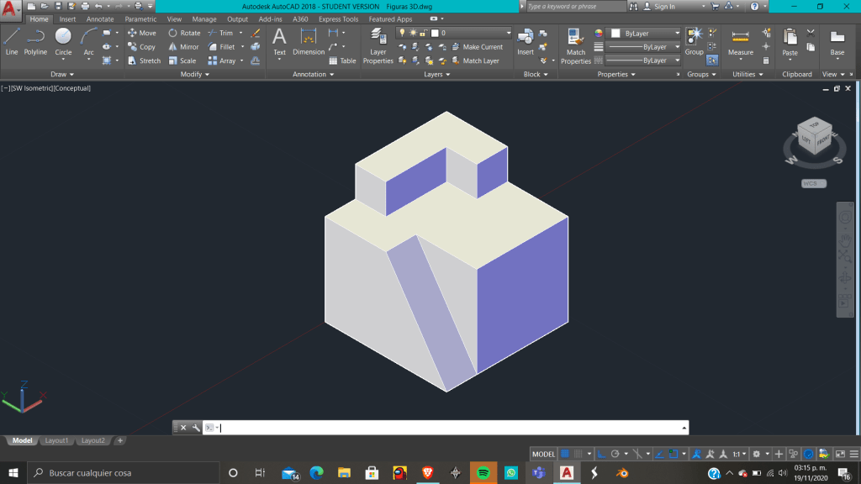The height and width of the screenshot is (484, 861).
Task: Click the Match Properties tool
Action: (576, 45)
